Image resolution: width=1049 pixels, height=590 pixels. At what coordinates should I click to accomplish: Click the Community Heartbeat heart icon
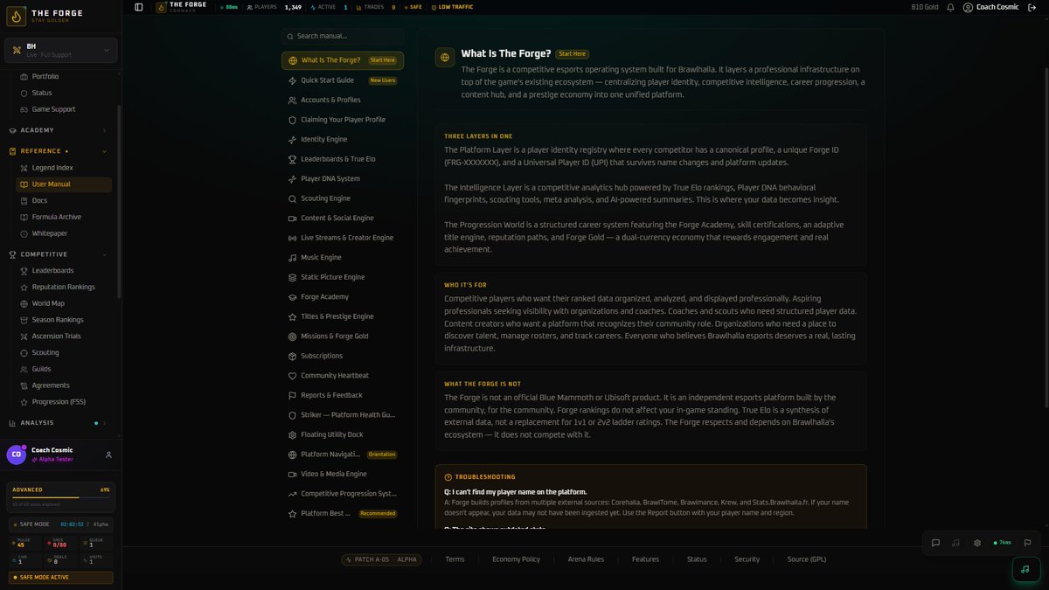coord(293,376)
